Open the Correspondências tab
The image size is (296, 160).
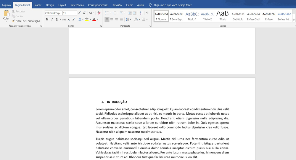pyautogui.click(x=98, y=5)
